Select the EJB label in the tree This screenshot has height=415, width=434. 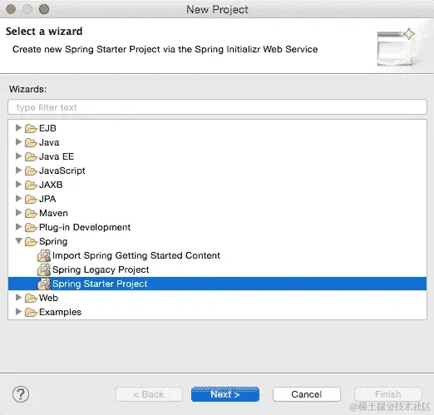click(x=47, y=128)
